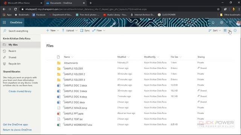The height and width of the screenshot is (135, 241).
Task: Click Create shared library link
Action: [20, 91]
